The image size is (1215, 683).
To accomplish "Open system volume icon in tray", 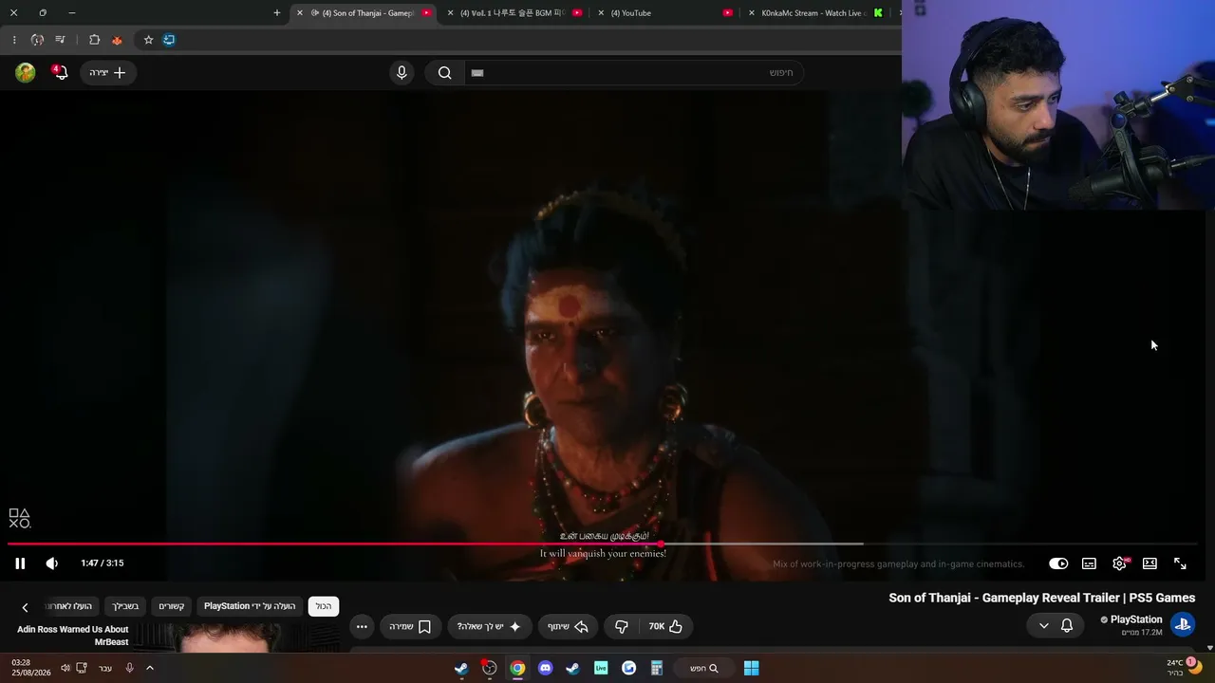I will (x=65, y=668).
